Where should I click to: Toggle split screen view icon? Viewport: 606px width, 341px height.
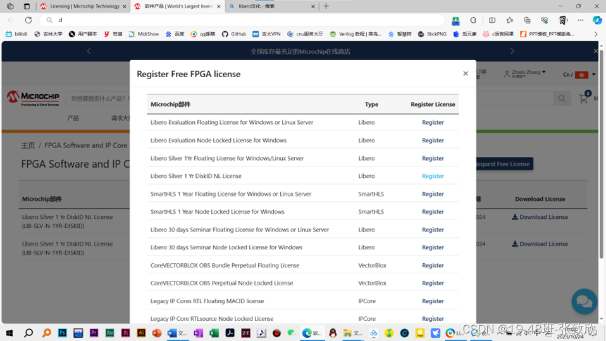[x=492, y=20]
